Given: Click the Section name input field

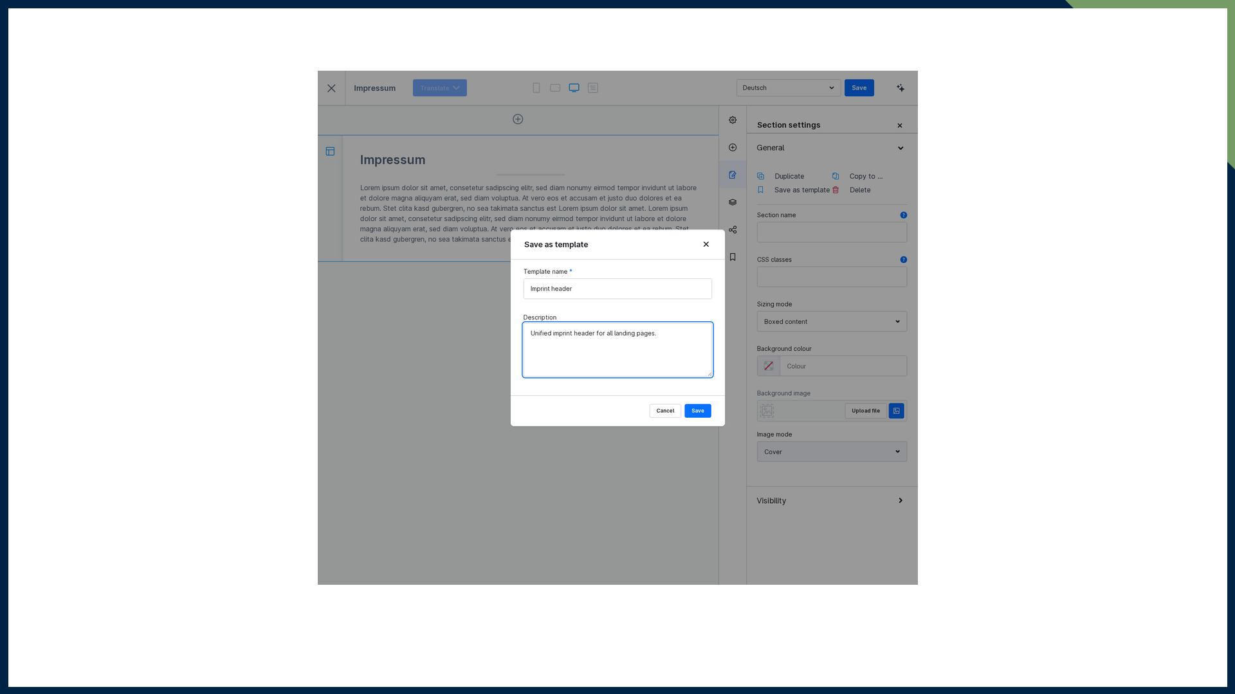Looking at the screenshot, I should [832, 233].
